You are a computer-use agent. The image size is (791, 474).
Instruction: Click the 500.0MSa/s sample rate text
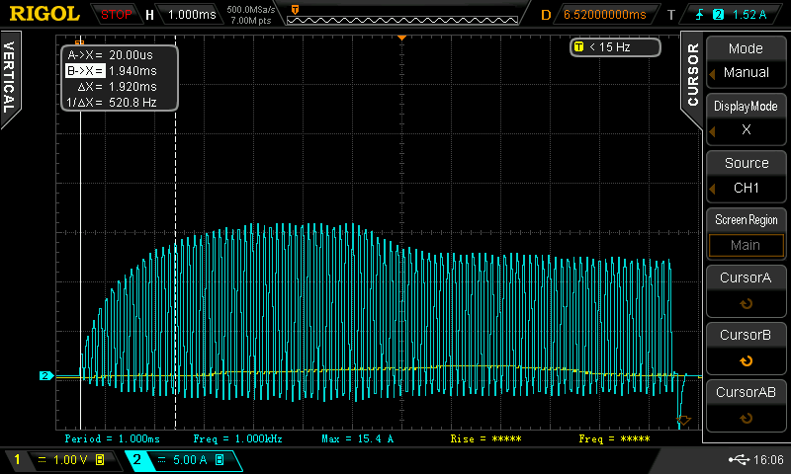pos(251,10)
